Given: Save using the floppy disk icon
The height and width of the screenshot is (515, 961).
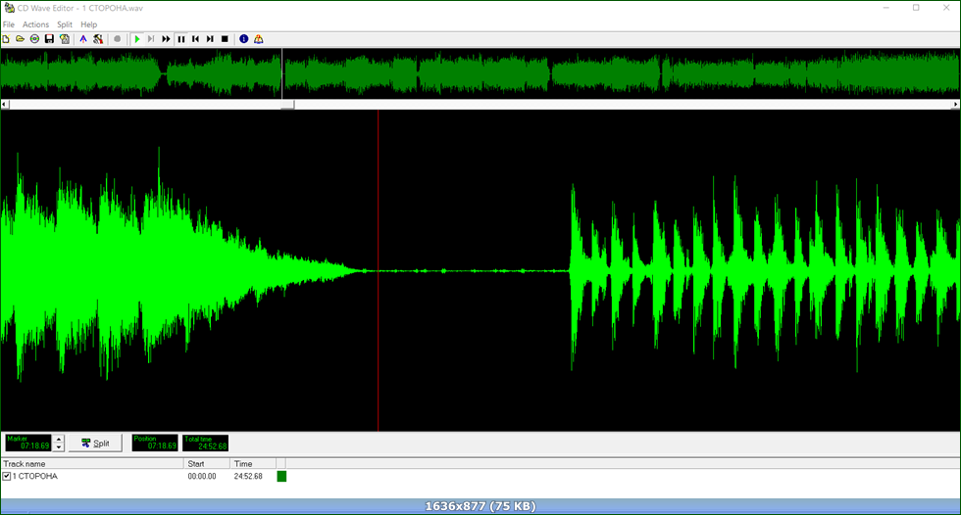Looking at the screenshot, I should 50,39.
